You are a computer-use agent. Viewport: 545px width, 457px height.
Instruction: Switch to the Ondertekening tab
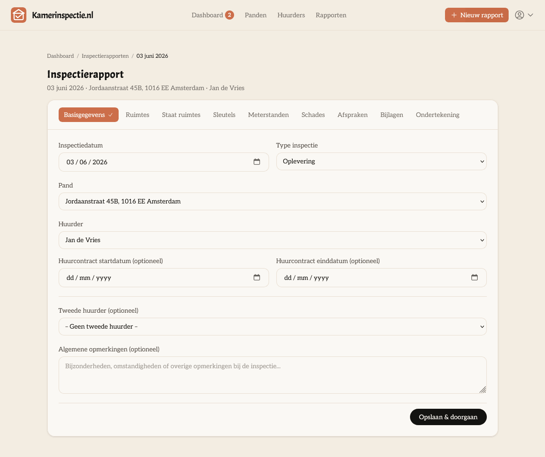pyautogui.click(x=438, y=115)
